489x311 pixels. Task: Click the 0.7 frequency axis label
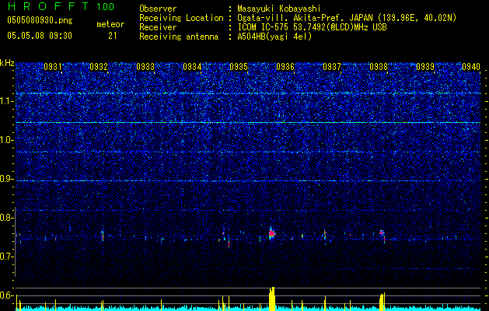7,257
